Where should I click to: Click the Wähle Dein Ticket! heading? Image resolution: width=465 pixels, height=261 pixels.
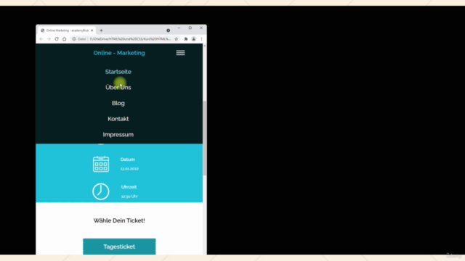[x=119, y=220]
